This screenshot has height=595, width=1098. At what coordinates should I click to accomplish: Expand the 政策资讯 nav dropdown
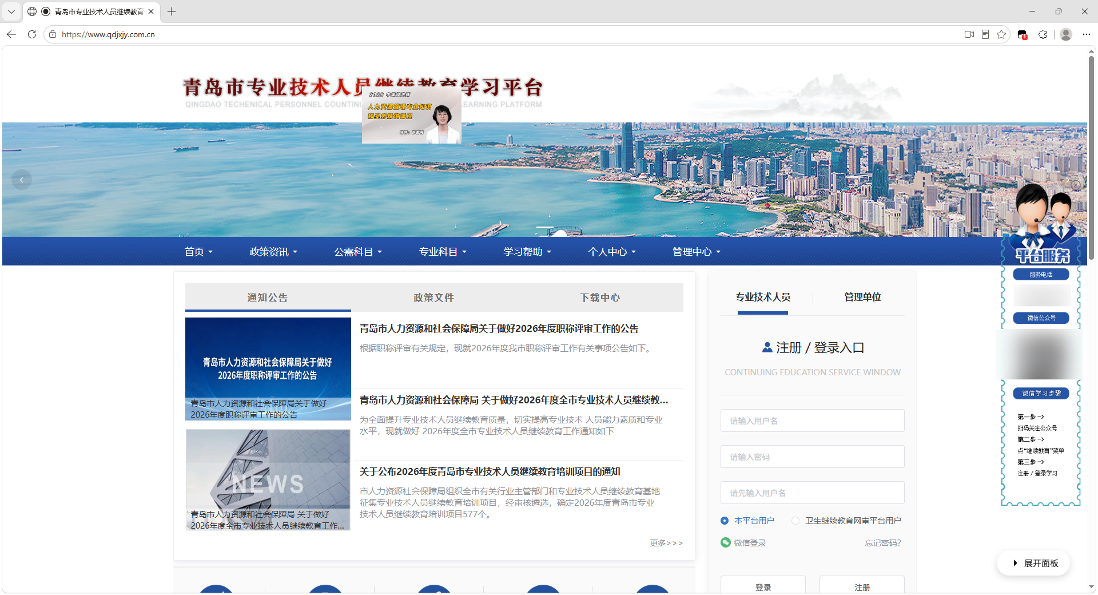point(273,252)
